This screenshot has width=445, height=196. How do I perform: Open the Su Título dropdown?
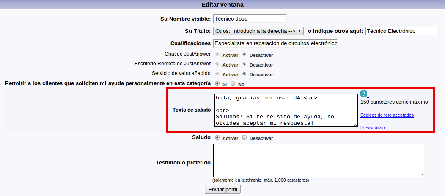258,31
